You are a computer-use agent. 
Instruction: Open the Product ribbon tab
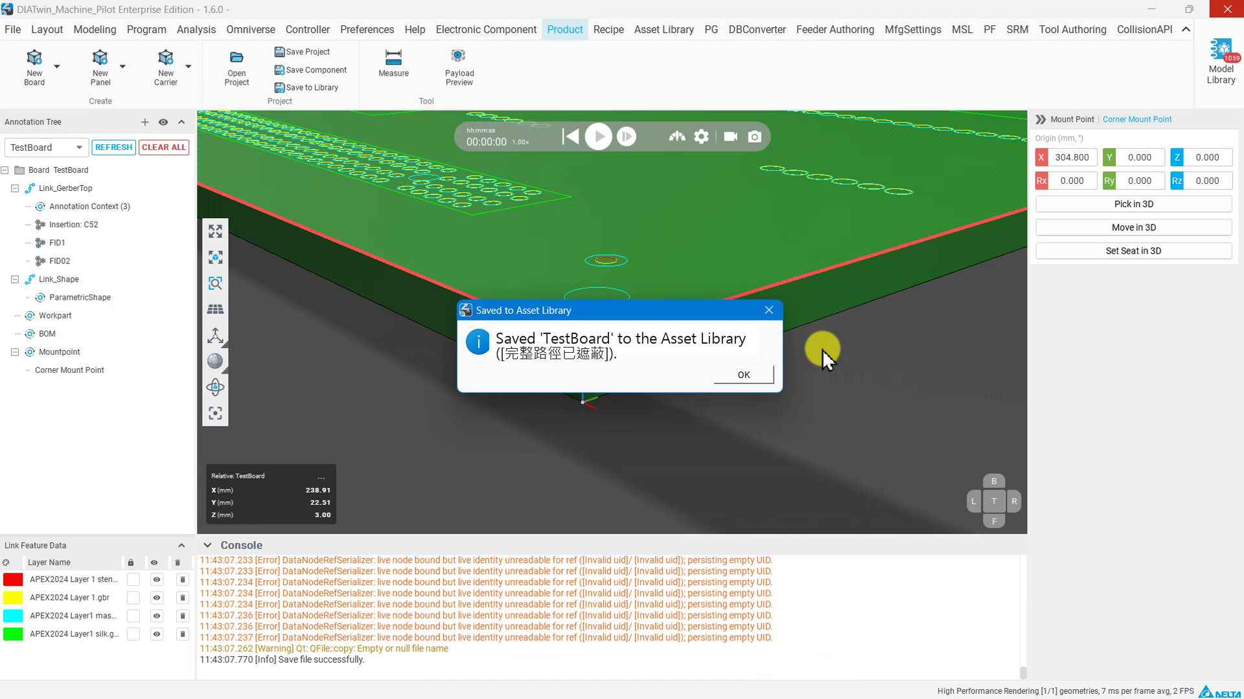click(565, 30)
